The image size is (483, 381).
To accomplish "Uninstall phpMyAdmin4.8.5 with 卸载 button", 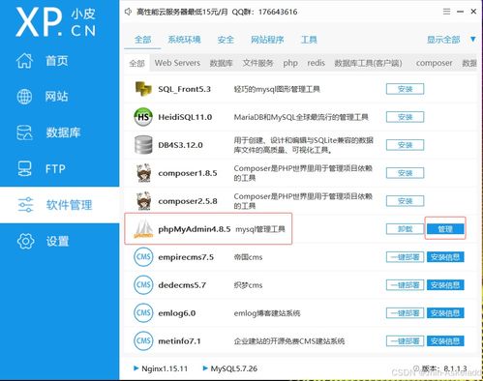I will (x=405, y=229).
